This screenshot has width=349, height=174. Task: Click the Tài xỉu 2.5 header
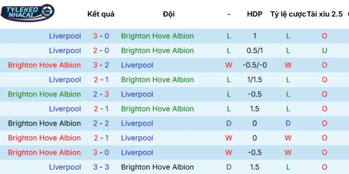point(325,14)
